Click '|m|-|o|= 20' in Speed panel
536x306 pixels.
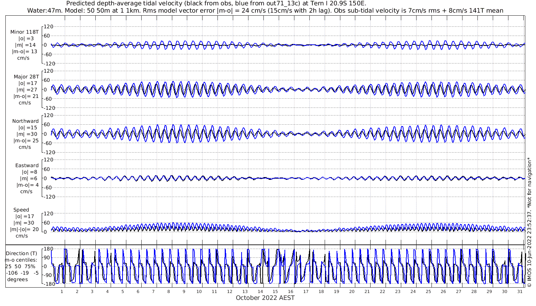click(x=25, y=229)
